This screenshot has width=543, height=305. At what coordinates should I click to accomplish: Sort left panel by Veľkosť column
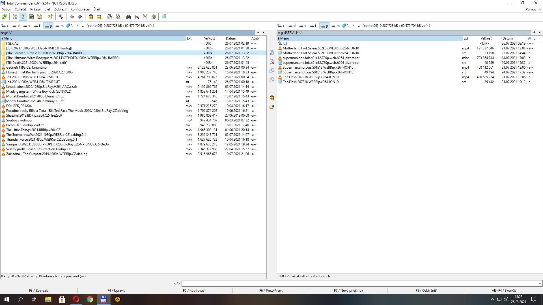click(214, 38)
